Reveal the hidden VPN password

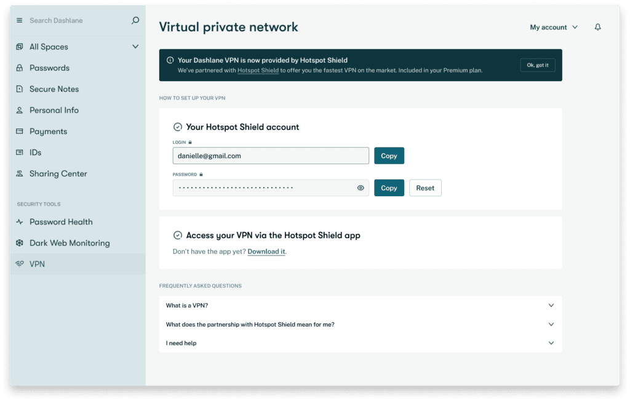click(361, 188)
